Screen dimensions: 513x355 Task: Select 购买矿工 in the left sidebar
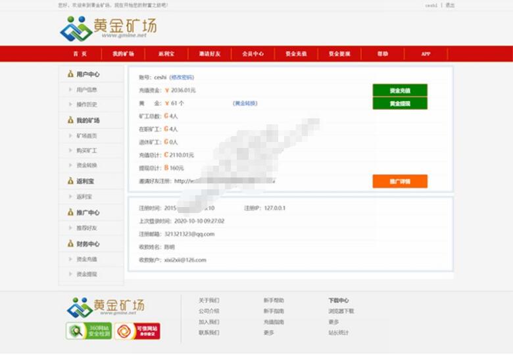coord(87,151)
